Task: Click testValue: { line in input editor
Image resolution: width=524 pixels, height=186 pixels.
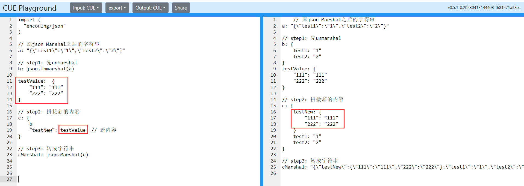Action: [36, 81]
